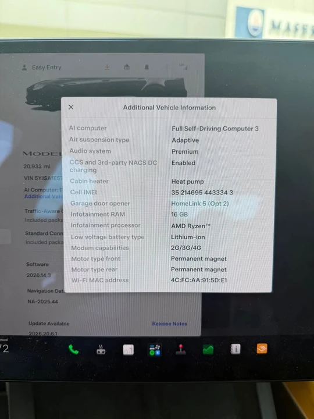Tap the cabin temperature 72 reading
Screen dimensions: 314x419
5,349
